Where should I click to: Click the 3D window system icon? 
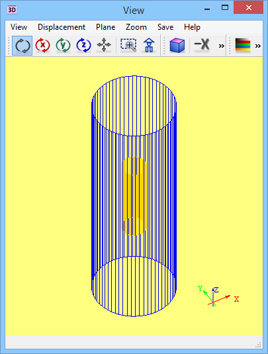(x=12, y=10)
